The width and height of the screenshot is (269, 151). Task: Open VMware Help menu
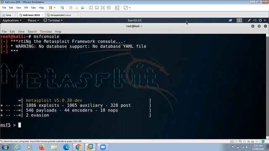(x=41, y=8)
